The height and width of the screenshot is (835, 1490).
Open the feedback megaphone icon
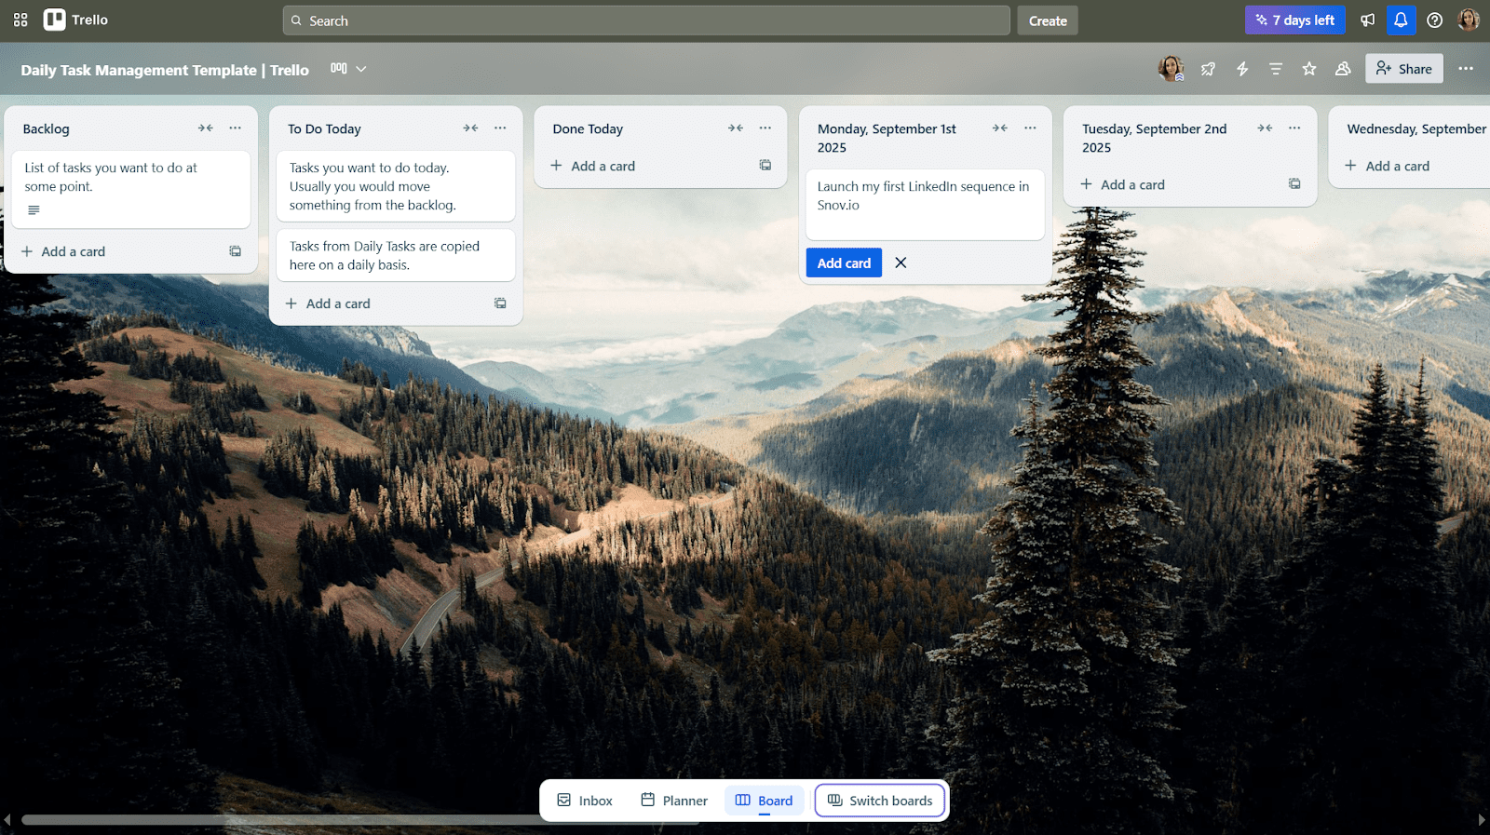tap(1367, 20)
